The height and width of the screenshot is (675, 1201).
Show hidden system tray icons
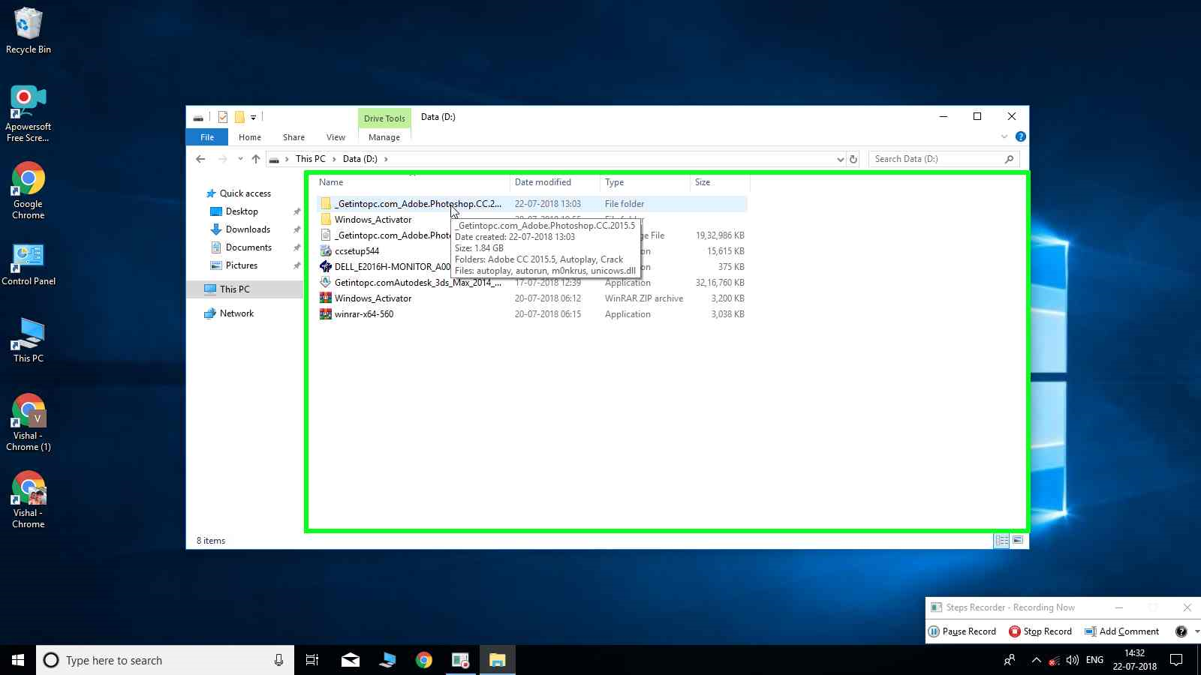click(x=1036, y=660)
